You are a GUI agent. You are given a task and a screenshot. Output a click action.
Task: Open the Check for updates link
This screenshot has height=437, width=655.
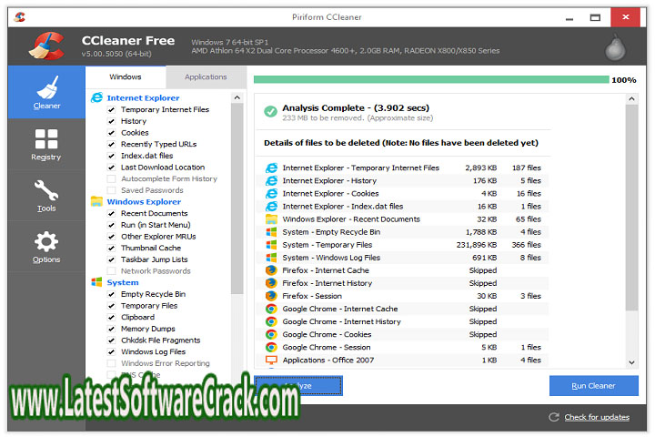596,417
